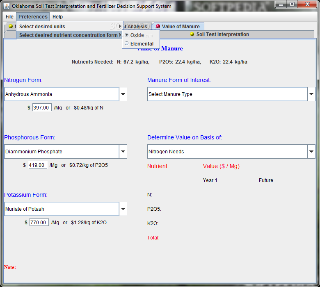The image size is (320, 287).
Task: Click the Value ($ / Mg) heading
Action: (x=221, y=166)
